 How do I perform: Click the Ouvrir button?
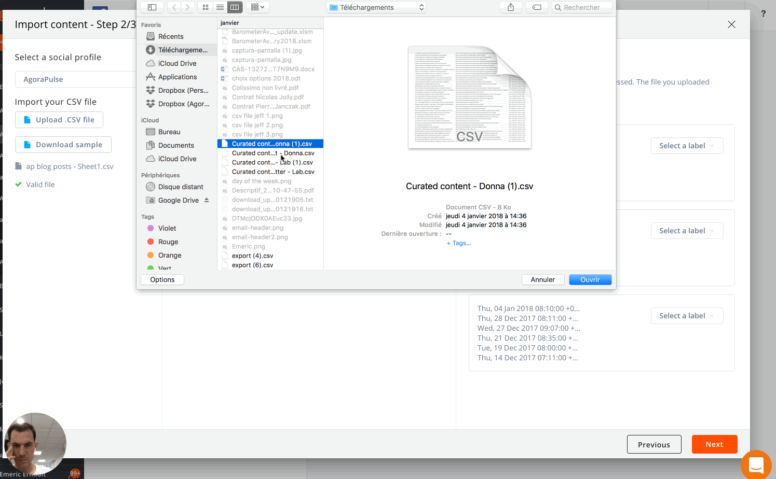click(590, 279)
